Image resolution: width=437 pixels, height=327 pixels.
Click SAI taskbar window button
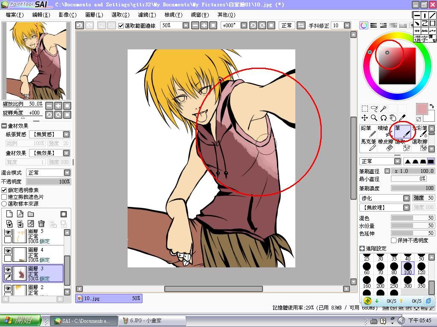83,321
